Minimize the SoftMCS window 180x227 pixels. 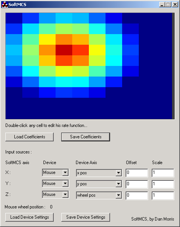coord(162,5)
